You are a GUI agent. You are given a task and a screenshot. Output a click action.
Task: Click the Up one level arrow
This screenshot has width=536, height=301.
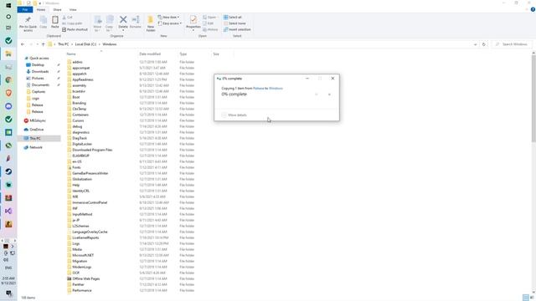tap(43, 44)
